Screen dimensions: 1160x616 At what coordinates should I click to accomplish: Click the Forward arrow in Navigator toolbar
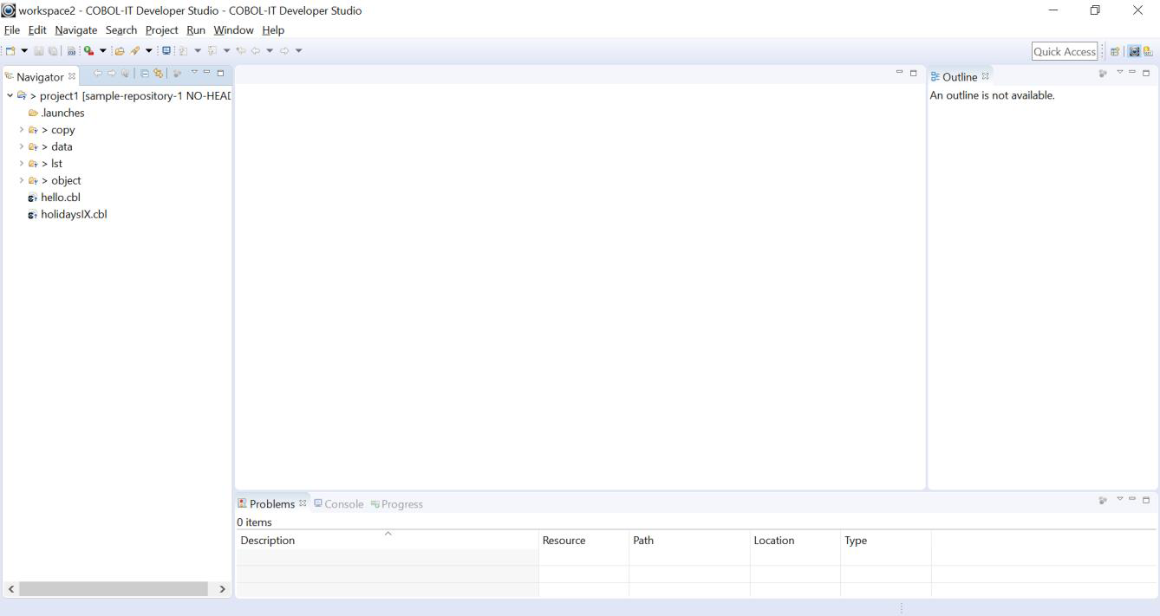coord(111,75)
